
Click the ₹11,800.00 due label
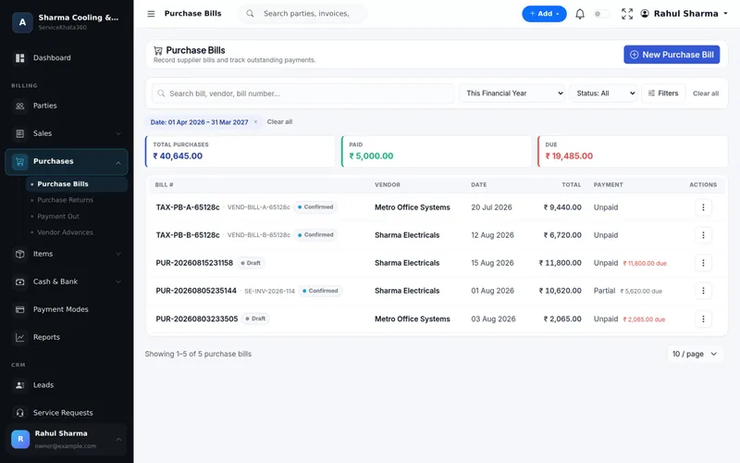645,264
